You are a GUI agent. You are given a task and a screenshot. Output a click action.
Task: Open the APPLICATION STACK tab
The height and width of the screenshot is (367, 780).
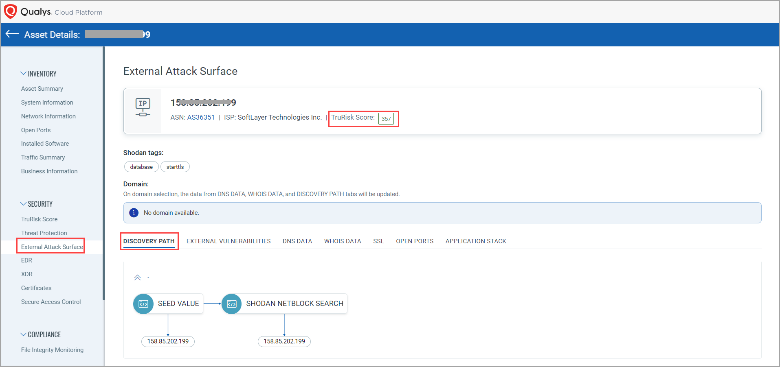tap(476, 241)
